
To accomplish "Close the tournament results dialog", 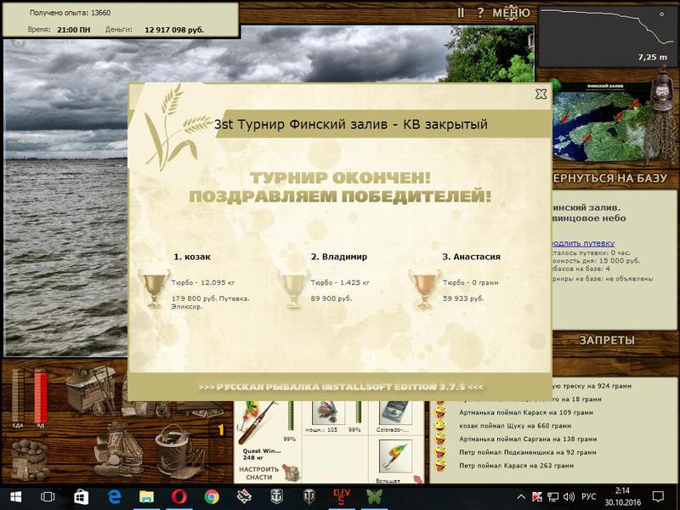I will 541,93.
